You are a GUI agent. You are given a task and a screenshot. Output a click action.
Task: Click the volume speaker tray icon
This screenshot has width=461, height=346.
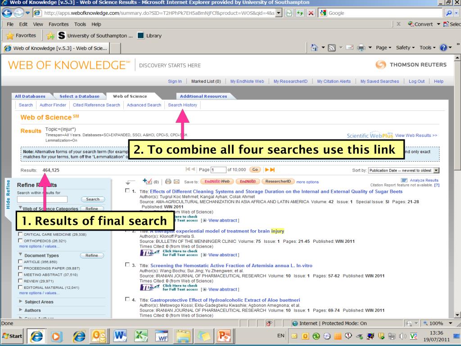(x=403, y=336)
